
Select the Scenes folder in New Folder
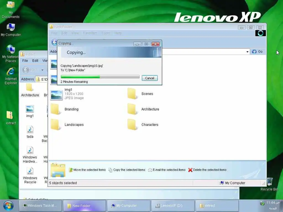140,94
